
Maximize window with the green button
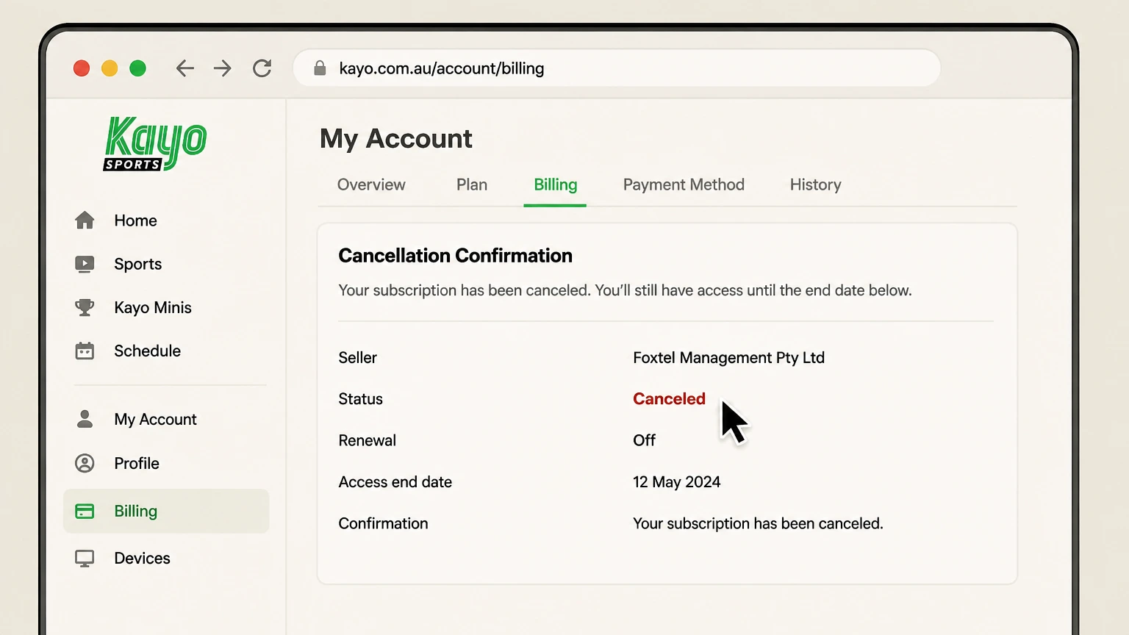[x=137, y=68]
